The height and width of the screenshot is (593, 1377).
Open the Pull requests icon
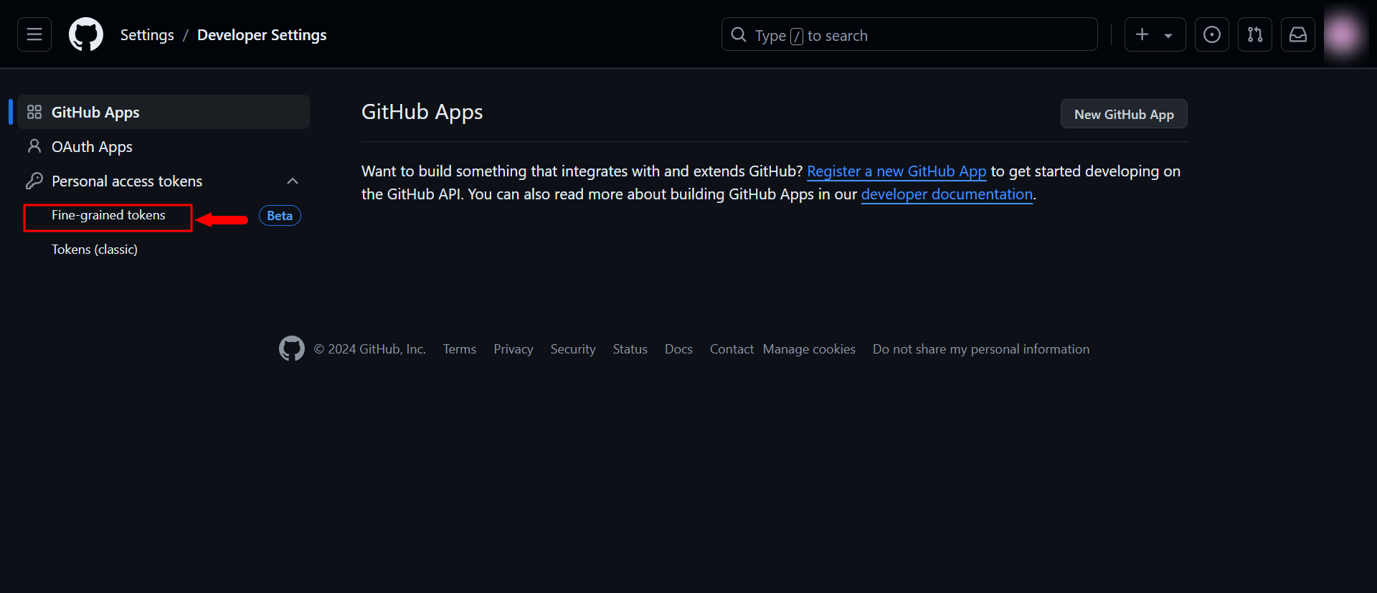tap(1255, 34)
